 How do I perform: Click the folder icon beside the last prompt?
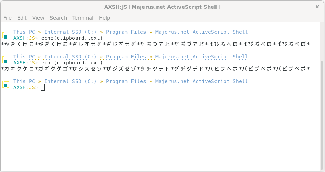coord(5,84)
